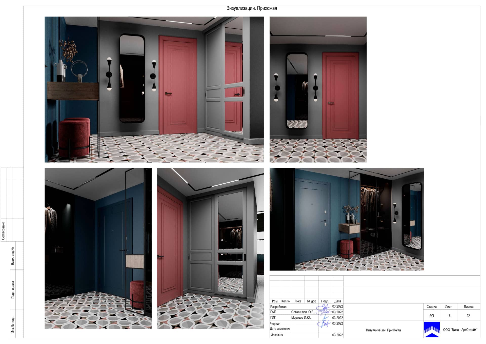The height and width of the screenshot is (344, 486).
Task: Select date 03.2022 in the ГИП row
Action: [x=338, y=318]
